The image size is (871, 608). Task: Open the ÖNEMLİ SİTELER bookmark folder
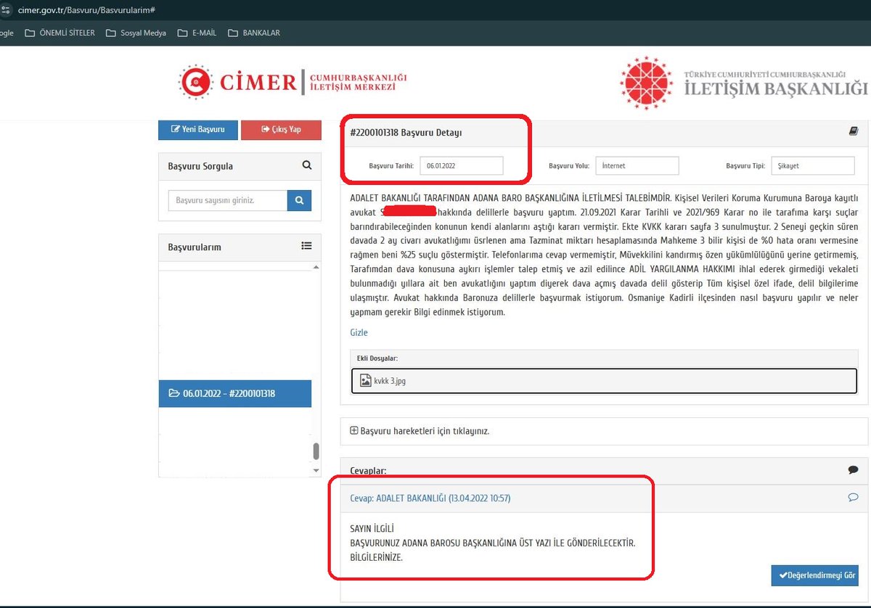(60, 33)
